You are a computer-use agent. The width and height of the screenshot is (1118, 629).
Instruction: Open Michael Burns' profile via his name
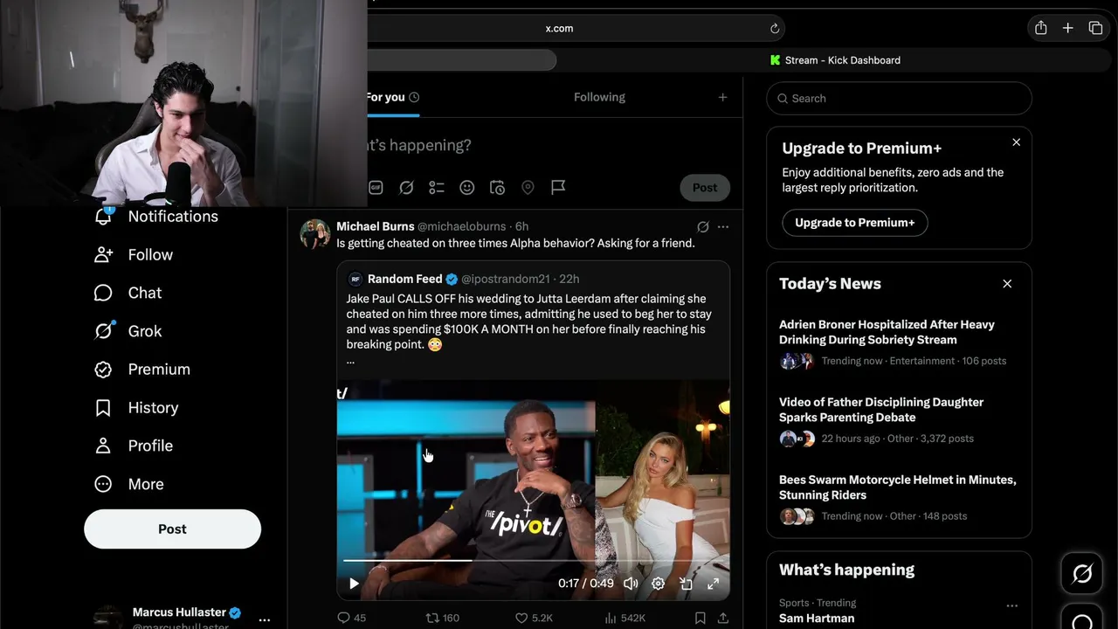[376, 226]
